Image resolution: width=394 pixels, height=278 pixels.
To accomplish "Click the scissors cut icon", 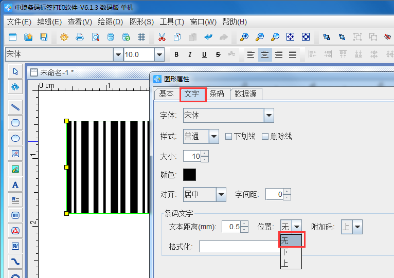I will (x=162, y=37).
